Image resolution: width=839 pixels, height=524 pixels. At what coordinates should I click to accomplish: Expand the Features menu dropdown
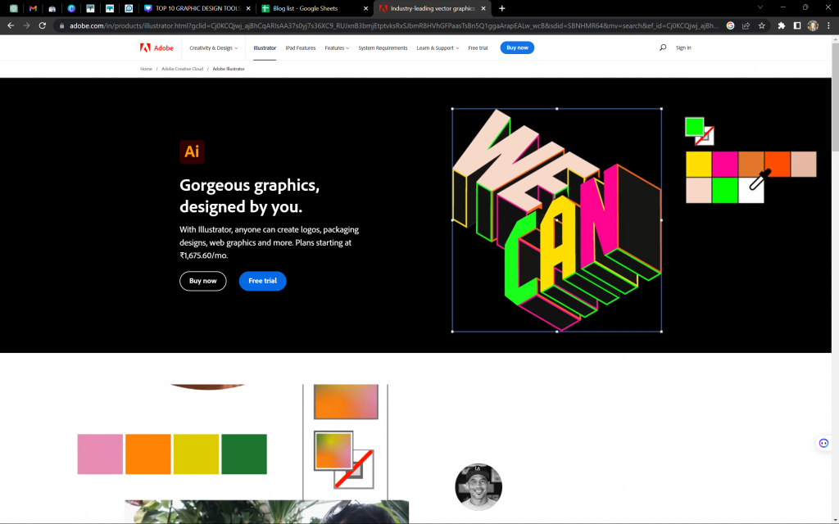(336, 48)
